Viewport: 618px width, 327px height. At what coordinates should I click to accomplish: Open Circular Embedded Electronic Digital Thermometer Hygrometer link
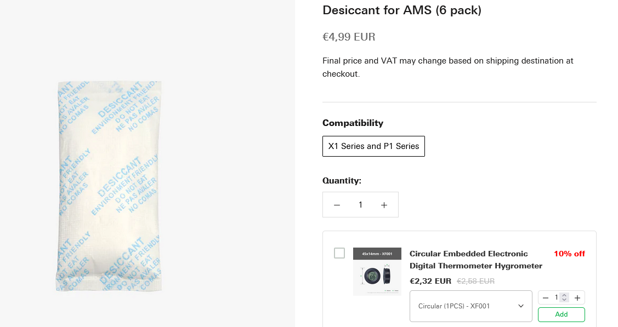476,260
